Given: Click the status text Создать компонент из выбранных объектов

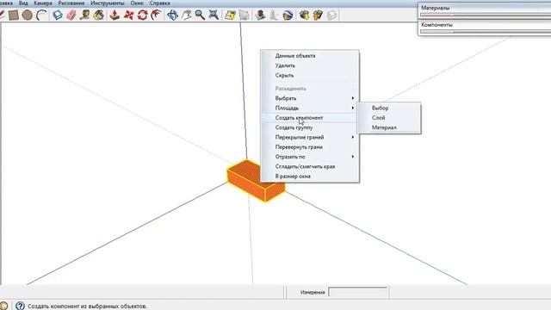Looking at the screenshot, I should pos(88,307).
